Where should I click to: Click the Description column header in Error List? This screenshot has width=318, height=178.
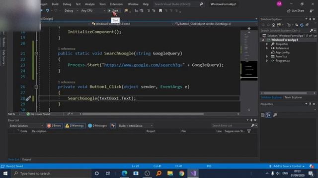pyautogui.click(x=39, y=131)
